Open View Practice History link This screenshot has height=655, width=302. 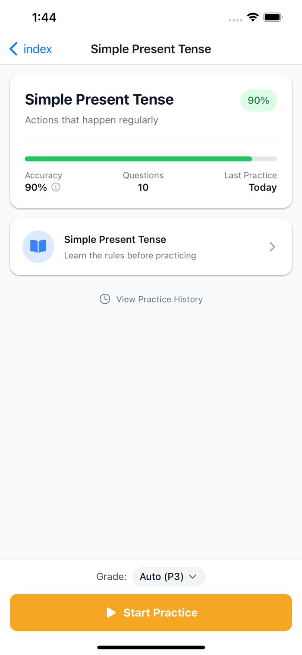click(159, 299)
